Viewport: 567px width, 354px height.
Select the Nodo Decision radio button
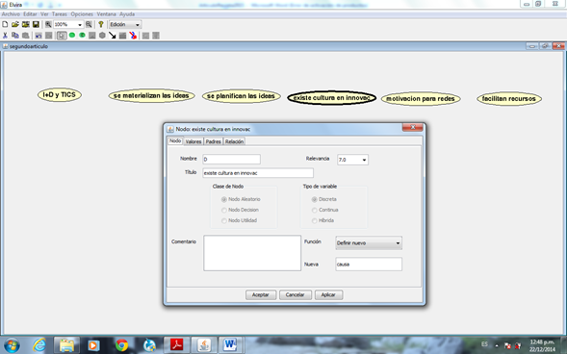tap(224, 210)
